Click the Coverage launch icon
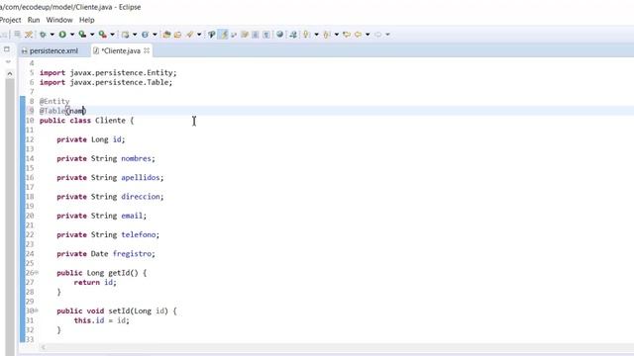Image resolution: width=634 pixels, height=356 pixels. [x=82, y=35]
